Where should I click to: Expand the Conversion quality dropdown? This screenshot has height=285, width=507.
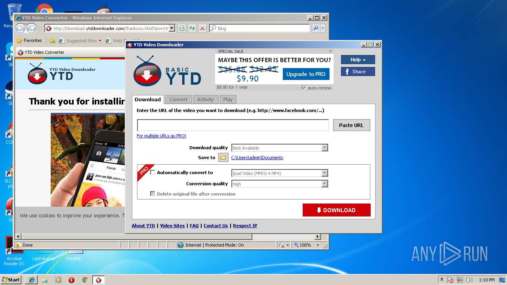pyautogui.click(x=324, y=184)
